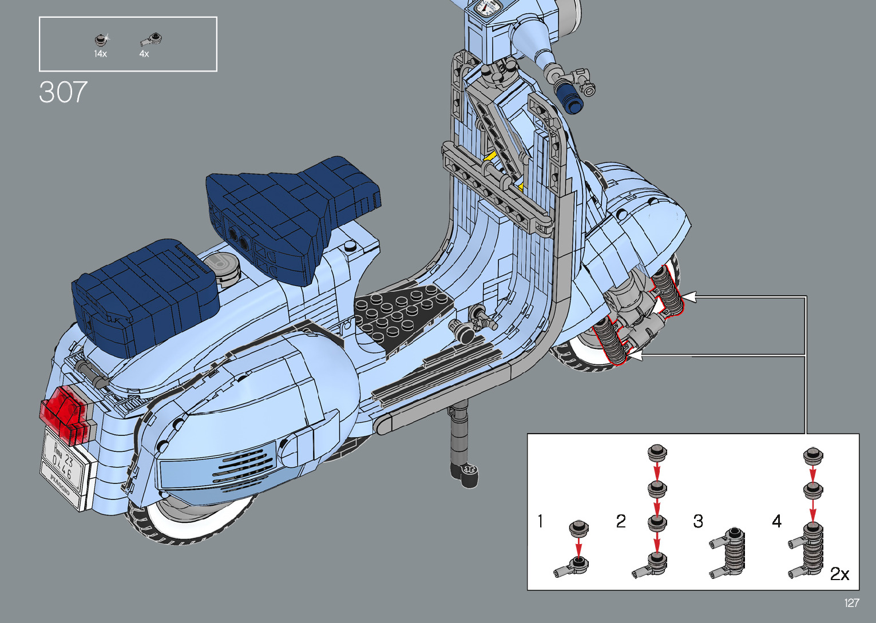Click the speedometer gauge on the handlebar
Screen dimensions: 876x623
coord(488,7)
